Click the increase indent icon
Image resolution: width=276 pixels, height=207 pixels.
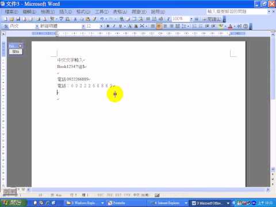213,26
